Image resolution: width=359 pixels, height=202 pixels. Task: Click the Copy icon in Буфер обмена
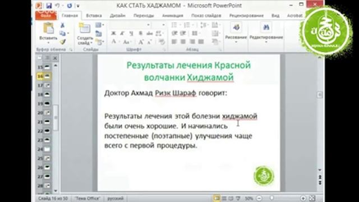[x=62, y=34]
